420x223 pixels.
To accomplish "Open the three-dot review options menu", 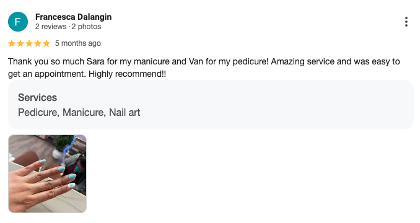I will (x=406, y=22).
